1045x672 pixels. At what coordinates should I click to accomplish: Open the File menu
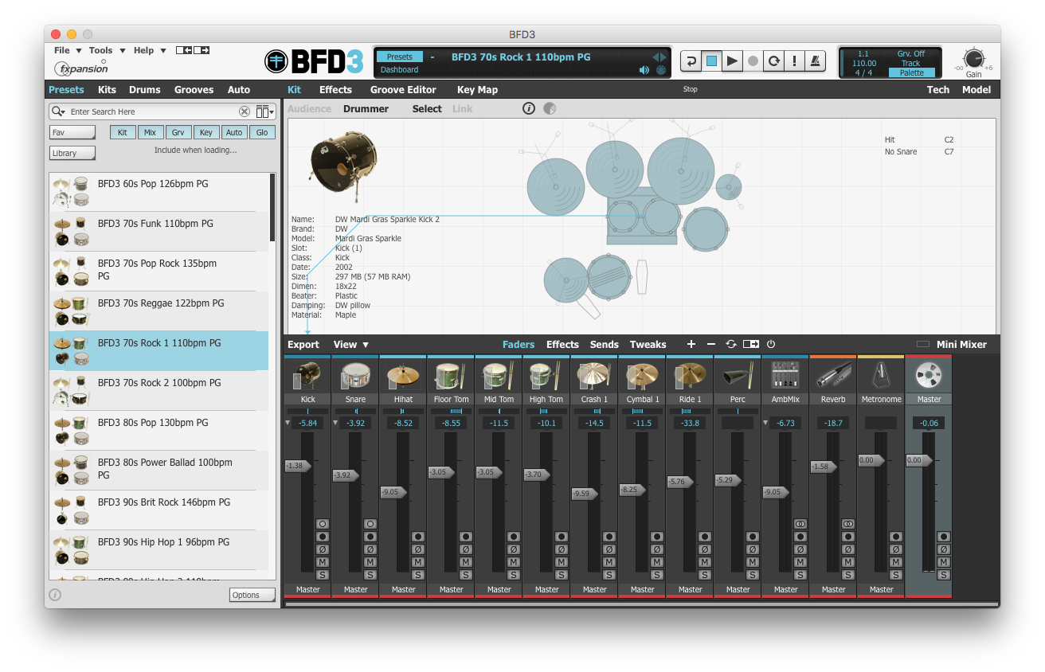66,50
